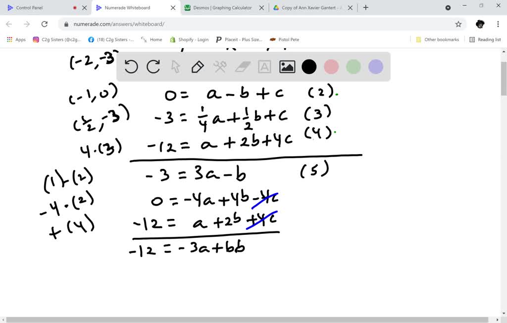Image resolution: width=507 pixels, height=323 pixels.
Task: Bookmark the page with the star icon
Action: [458, 23]
